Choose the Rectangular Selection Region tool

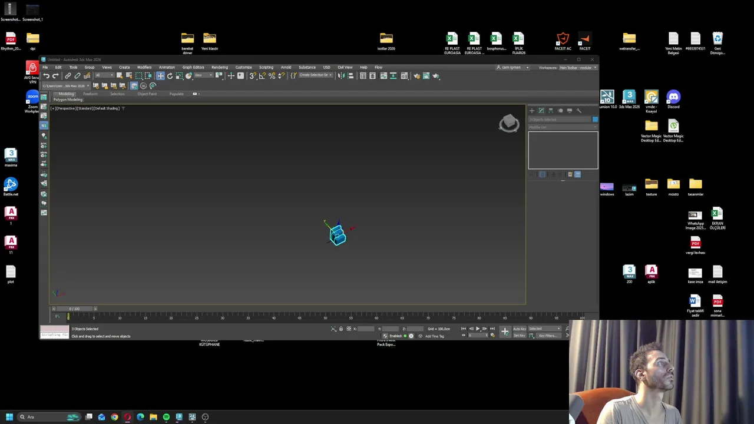click(138, 75)
